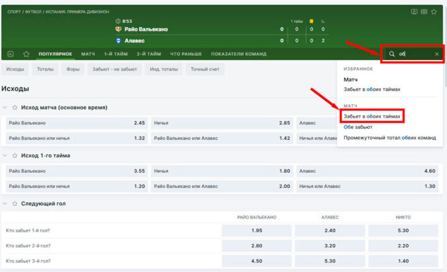Add 'Следующий гол' to favorites via star
Image resolution: width=447 pixels, height=272 pixels.
[14, 203]
